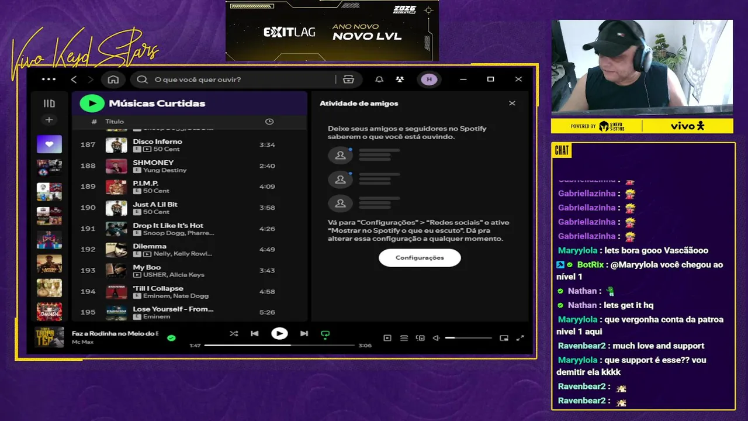
Task: Open artist link "Yung Destiny"
Action: click(x=165, y=170)
